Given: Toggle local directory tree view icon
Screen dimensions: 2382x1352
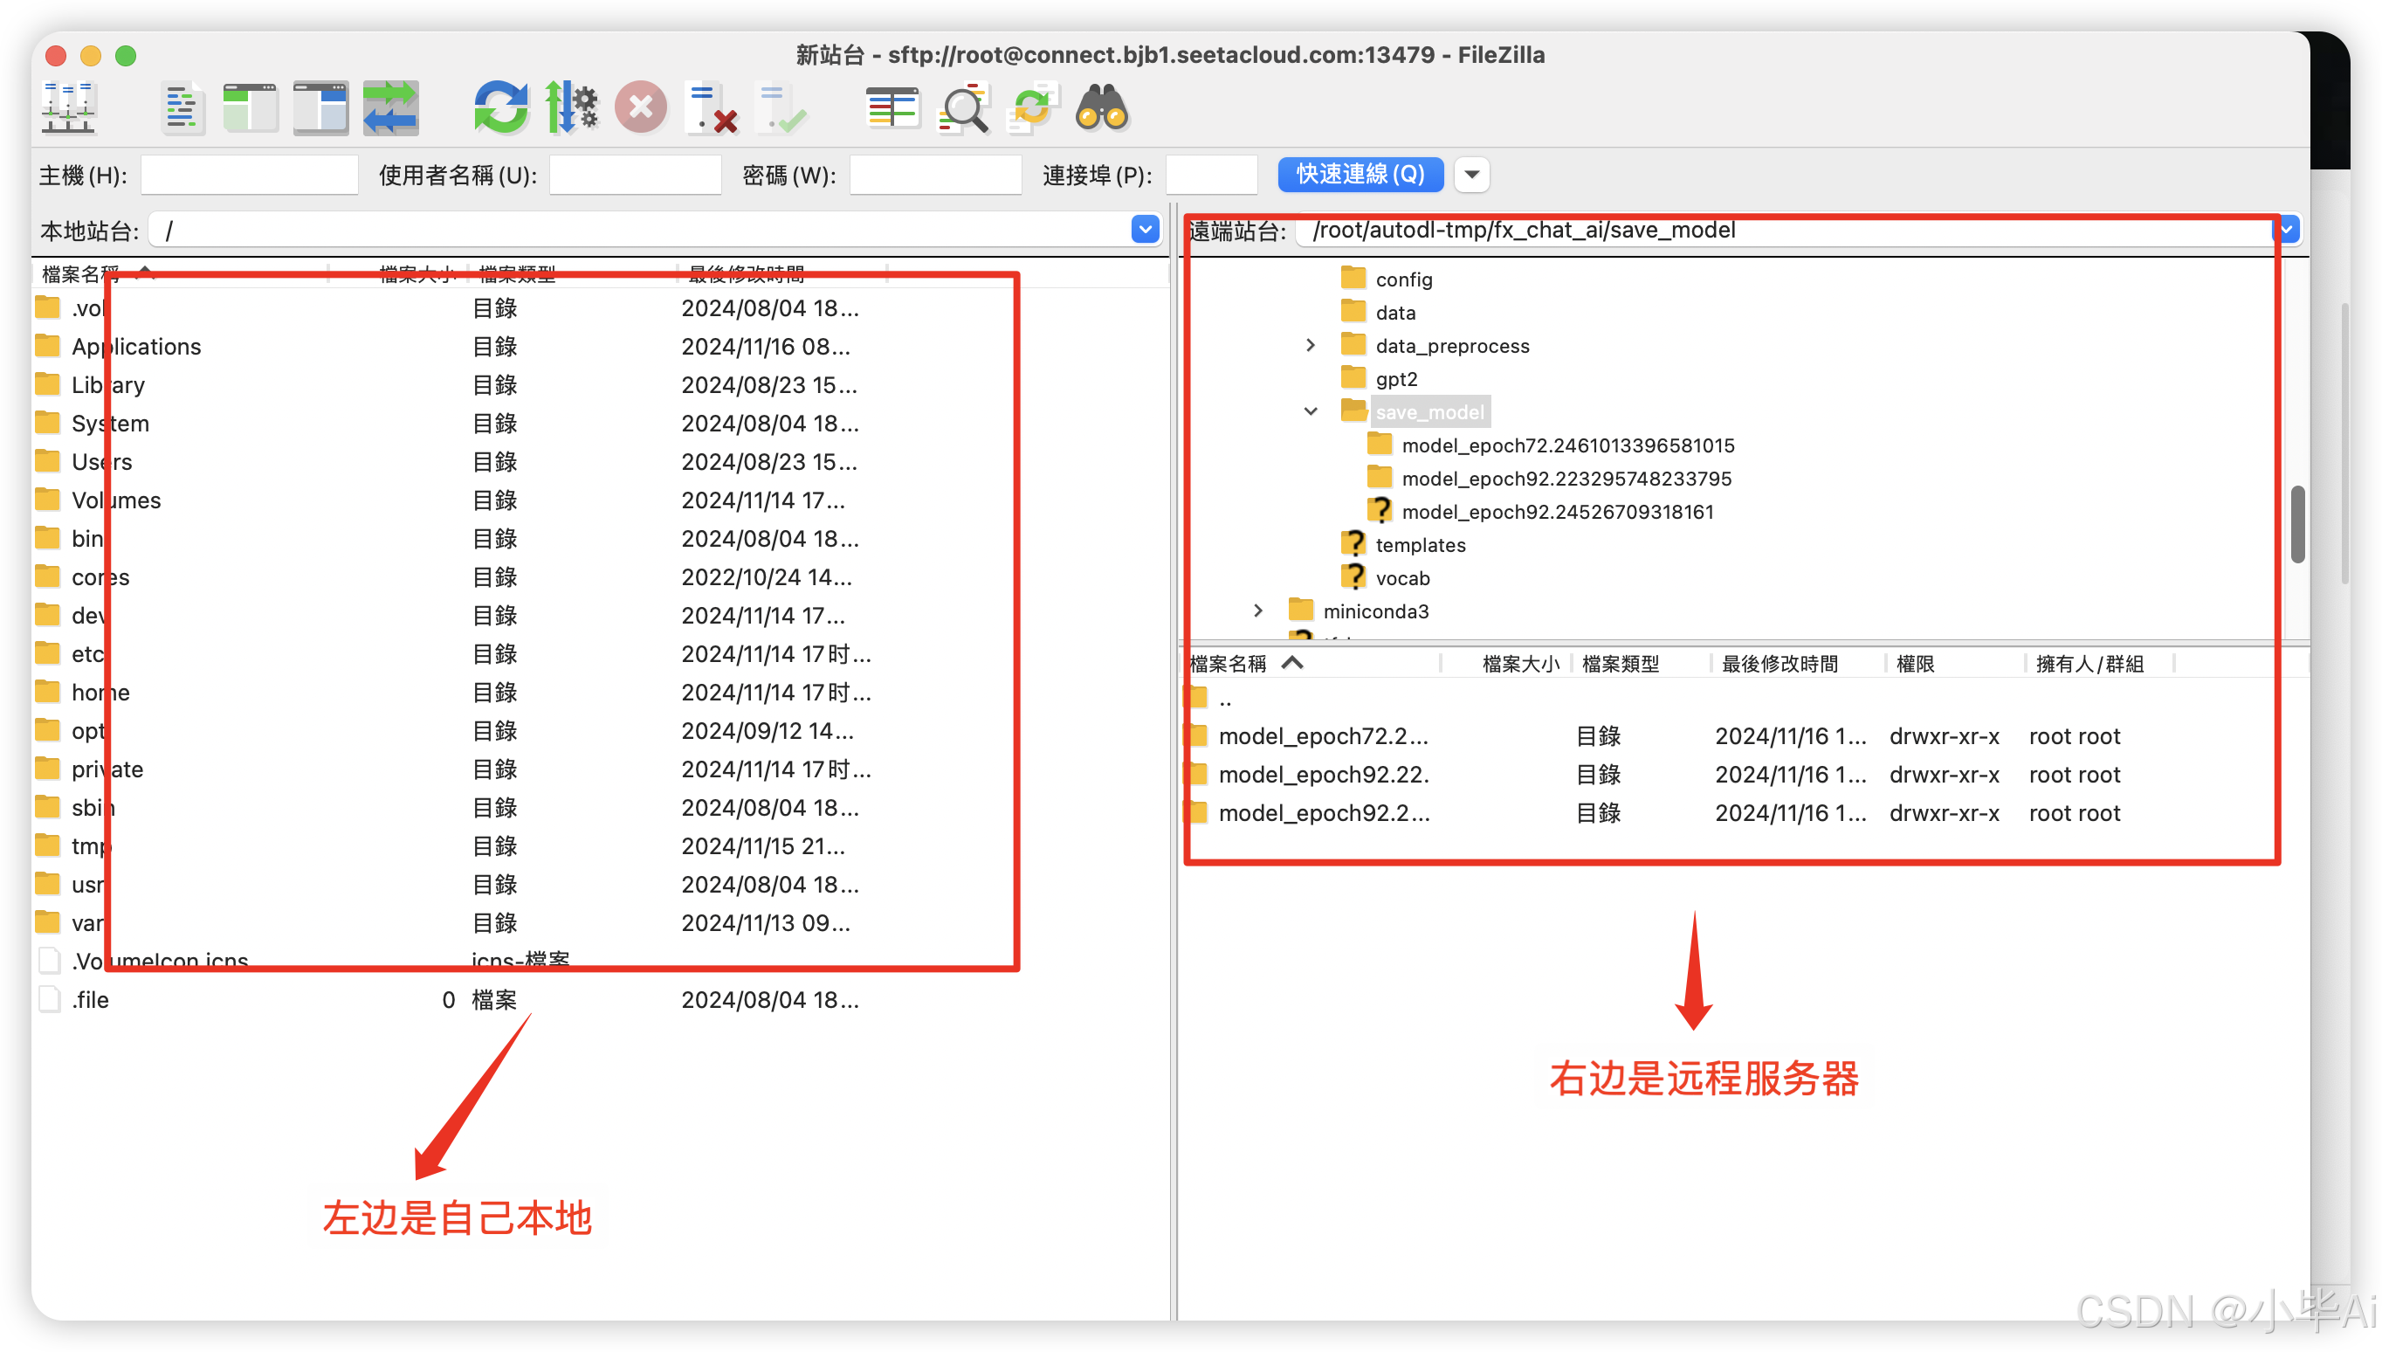Looking at the screenshot, I should [x=251, y=108].
